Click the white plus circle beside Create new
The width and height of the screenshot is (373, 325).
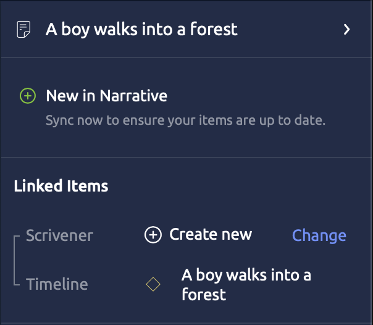pos(153,235)
